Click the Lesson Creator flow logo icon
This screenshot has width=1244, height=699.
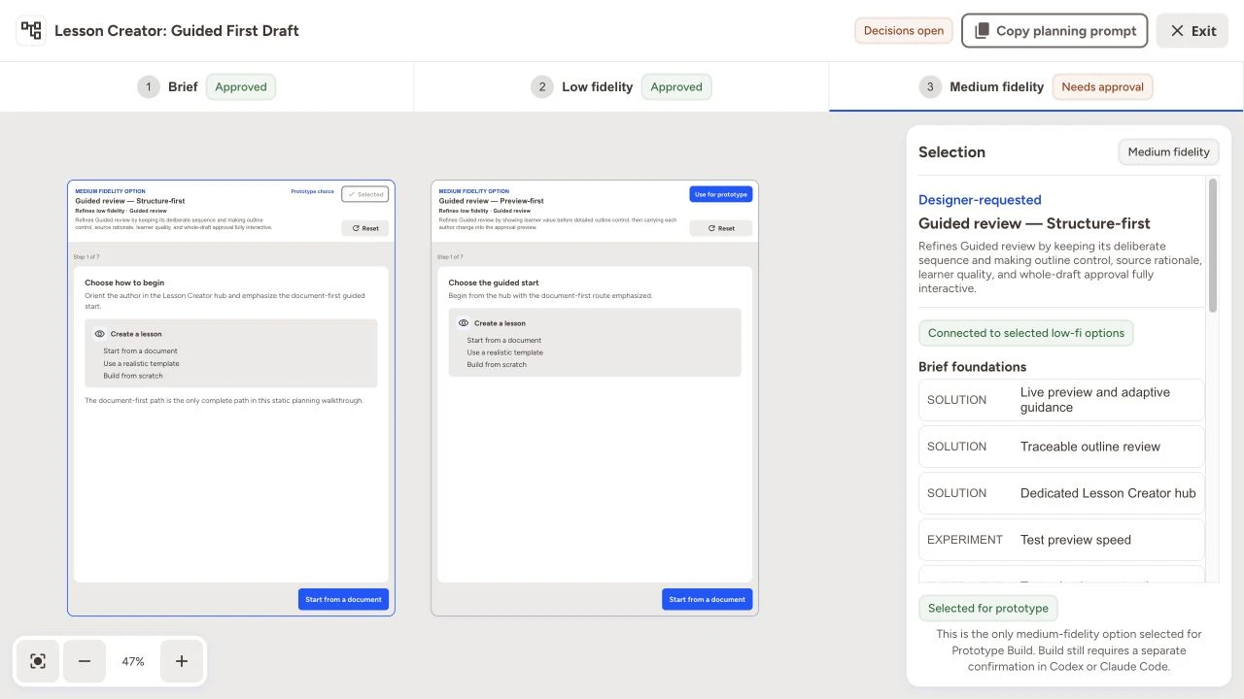click(x=31, y=31)
